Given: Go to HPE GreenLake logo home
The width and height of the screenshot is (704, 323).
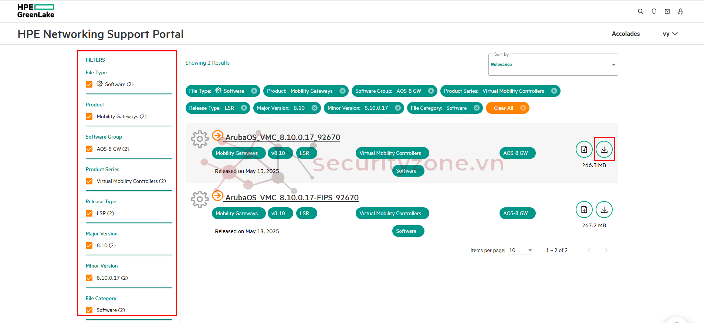Looking at the screenshot, I should (36, 11).
